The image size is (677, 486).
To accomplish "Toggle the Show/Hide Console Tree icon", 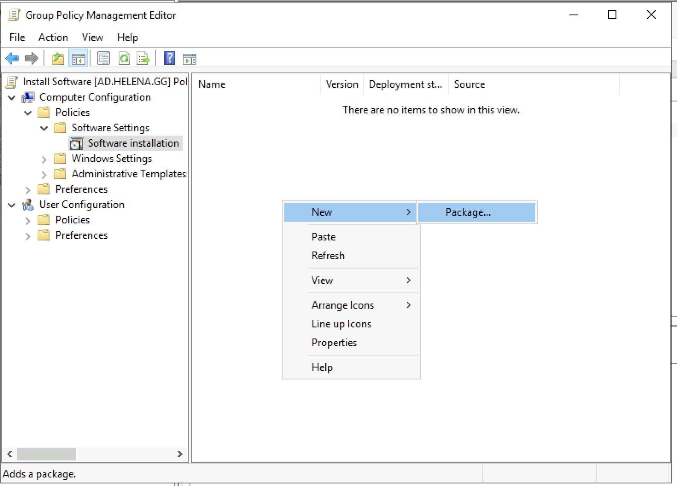I will (78, 58).
